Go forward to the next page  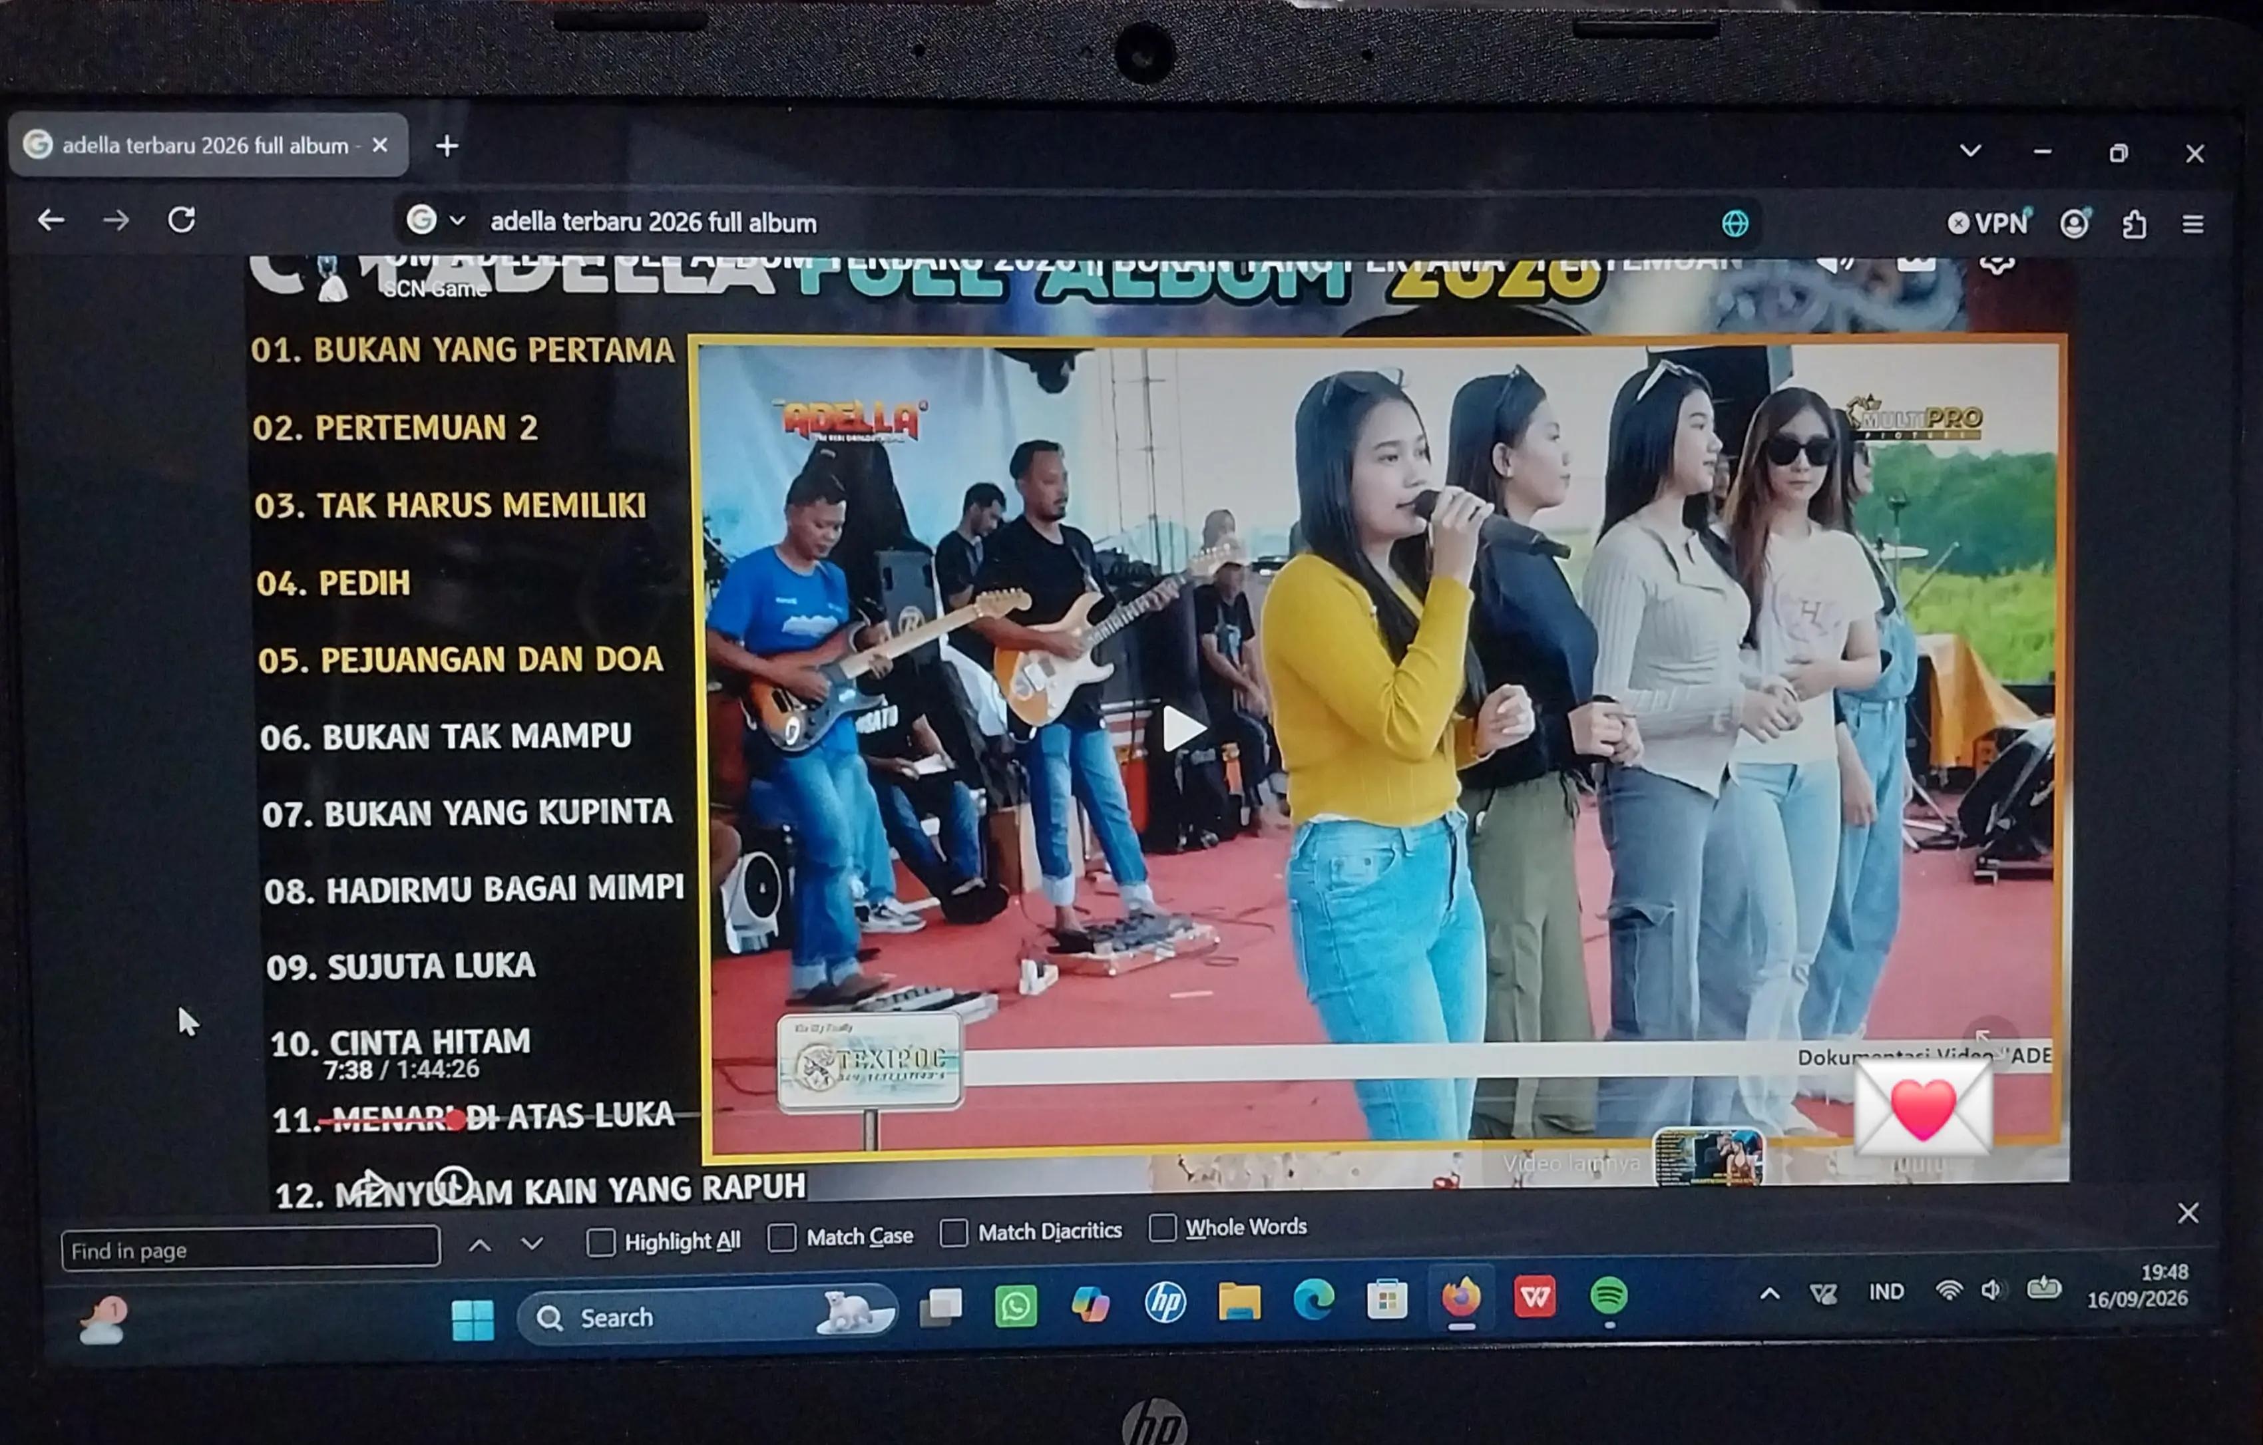click(116, 221)
